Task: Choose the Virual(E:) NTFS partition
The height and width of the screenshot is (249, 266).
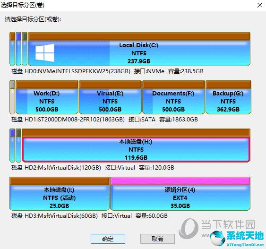Action: pos(110,97)
